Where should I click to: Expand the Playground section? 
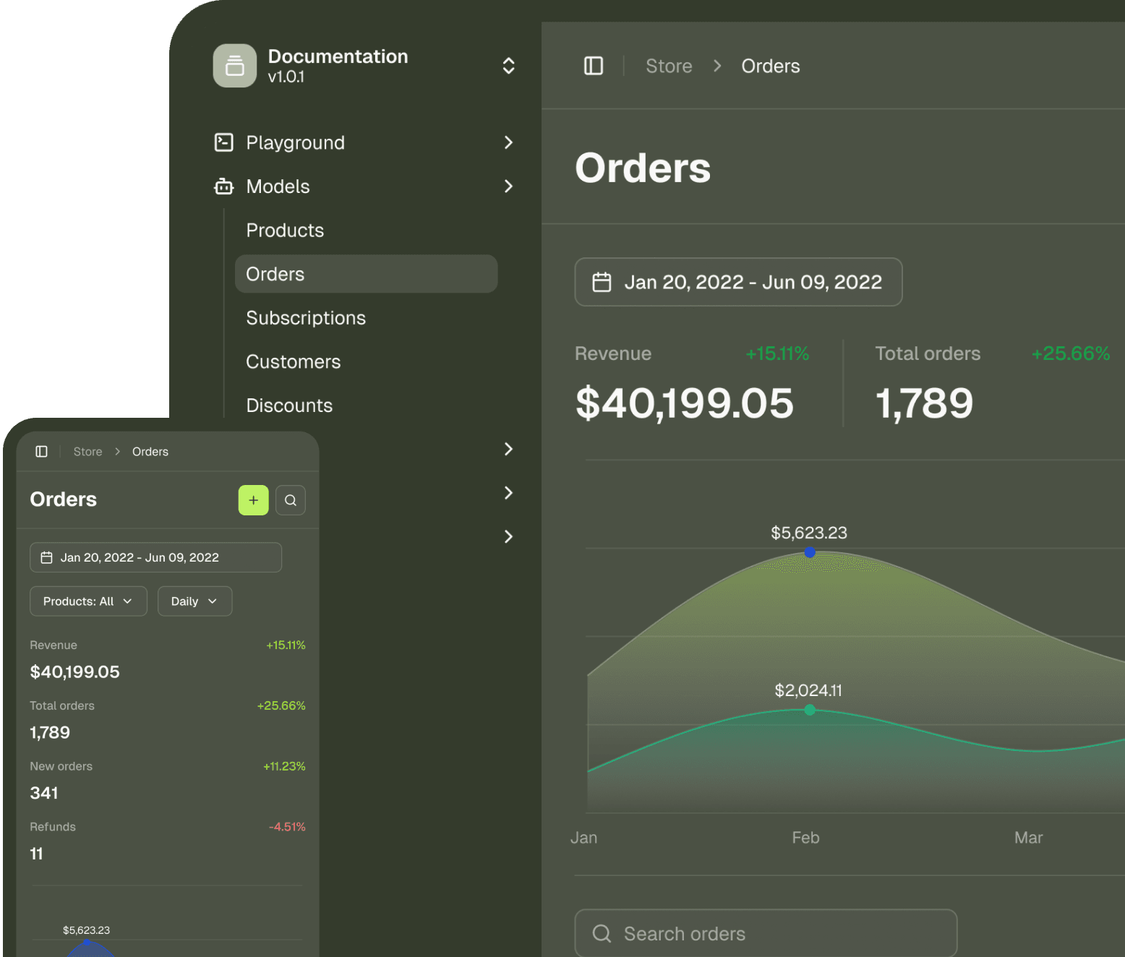[x=508, y=142]
